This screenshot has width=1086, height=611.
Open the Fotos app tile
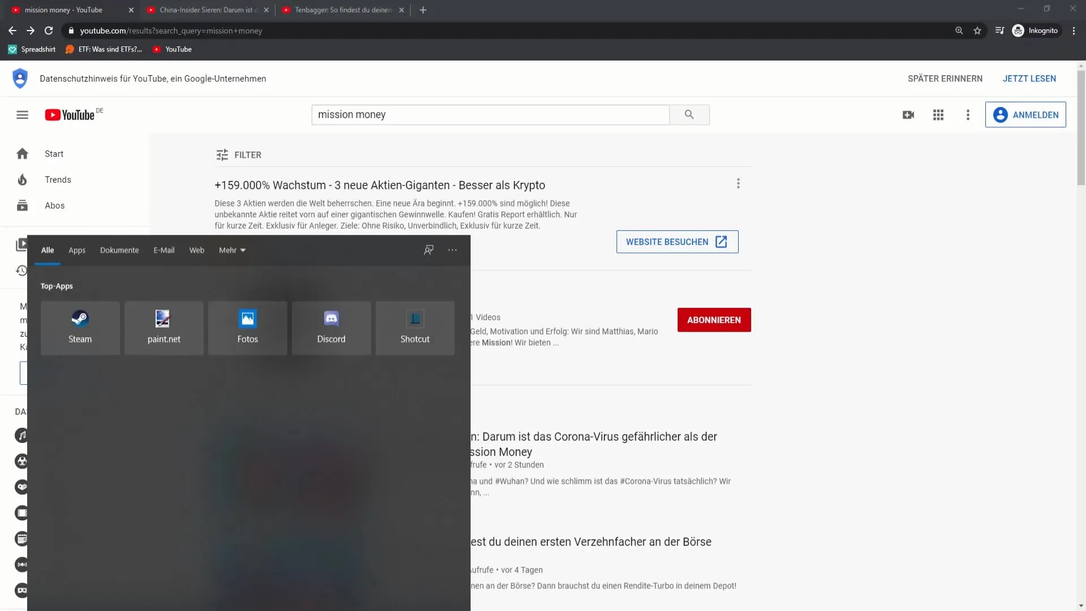click(x=247, y=328)
